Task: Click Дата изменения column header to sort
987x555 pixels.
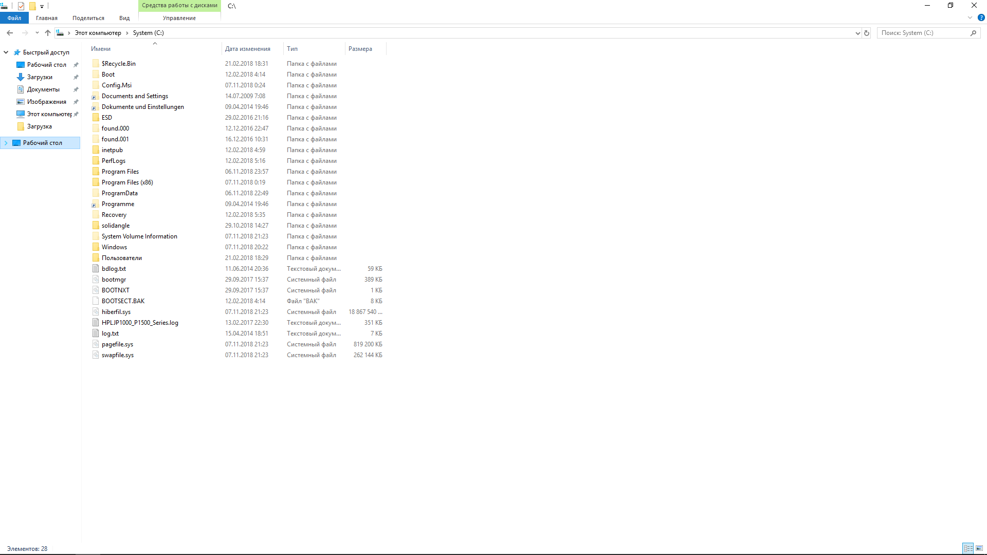Action: coord(247,48)
